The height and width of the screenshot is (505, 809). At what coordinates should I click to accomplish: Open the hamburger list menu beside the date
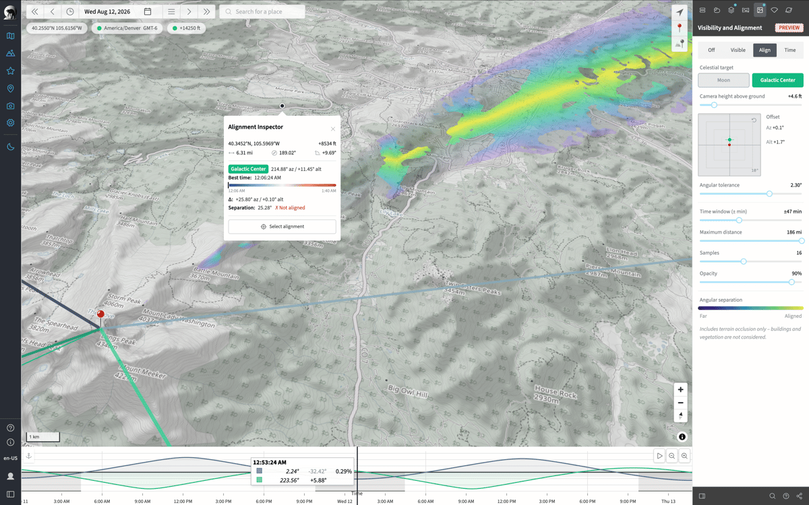coord(171,11)
